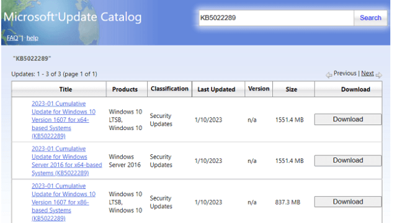Viewport: 397px width, 223px height.
Task: Click the right arrow next icon
Action: (x=379, y=75)
